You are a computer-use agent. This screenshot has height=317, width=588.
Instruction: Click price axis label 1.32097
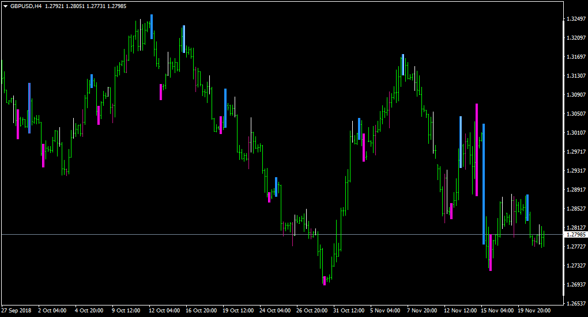[576, 38]
